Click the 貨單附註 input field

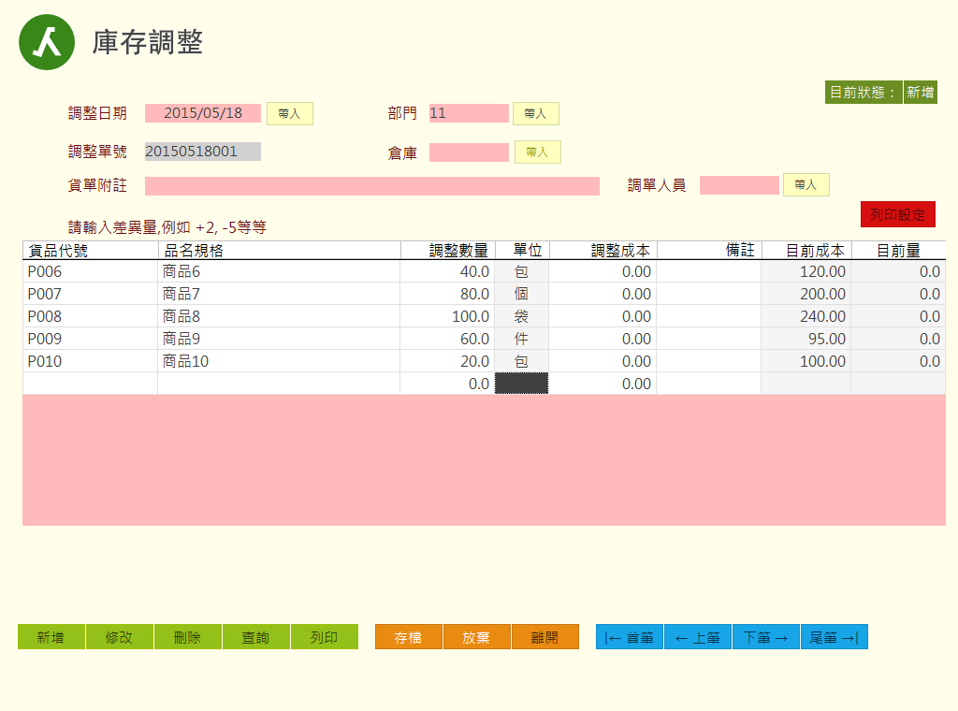pyautogui.click(x=371, y=185)
